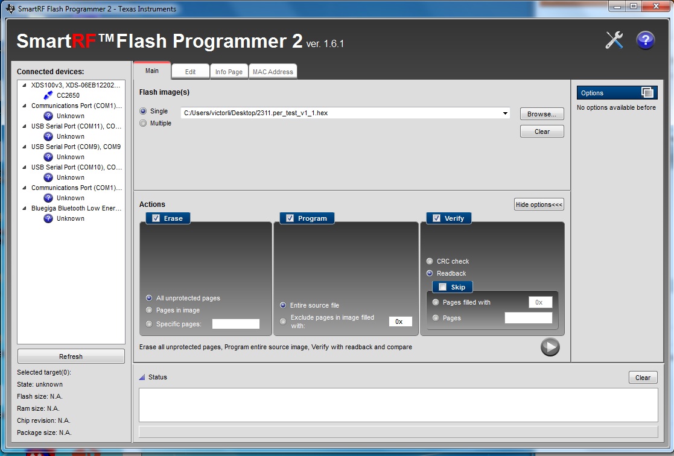Open the blue help question mark icon
This screenshot has width=674, height=456.
[645, 40]
